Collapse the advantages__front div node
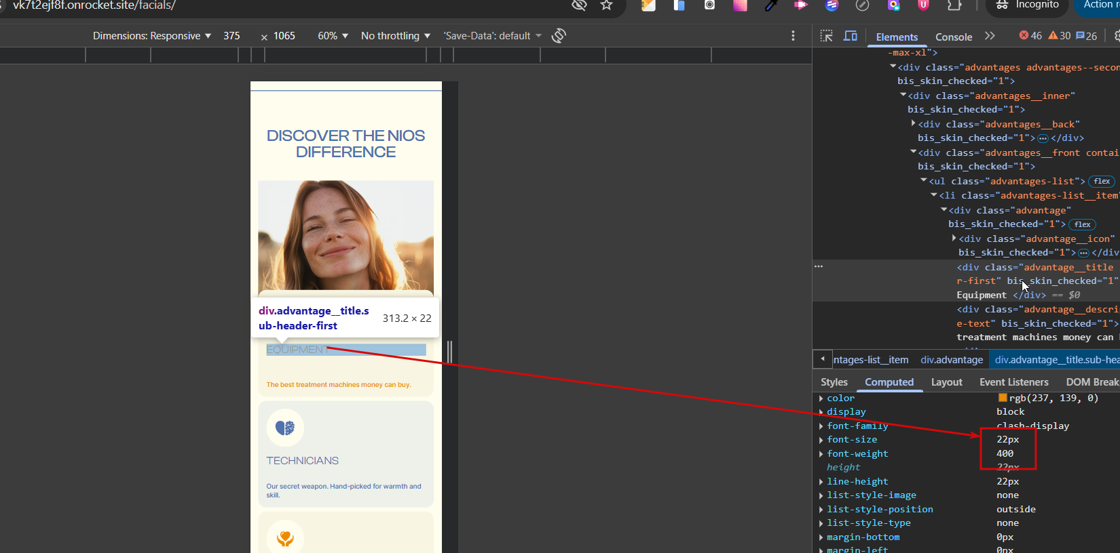1120x553 pixels. click(x=914, y=152)
